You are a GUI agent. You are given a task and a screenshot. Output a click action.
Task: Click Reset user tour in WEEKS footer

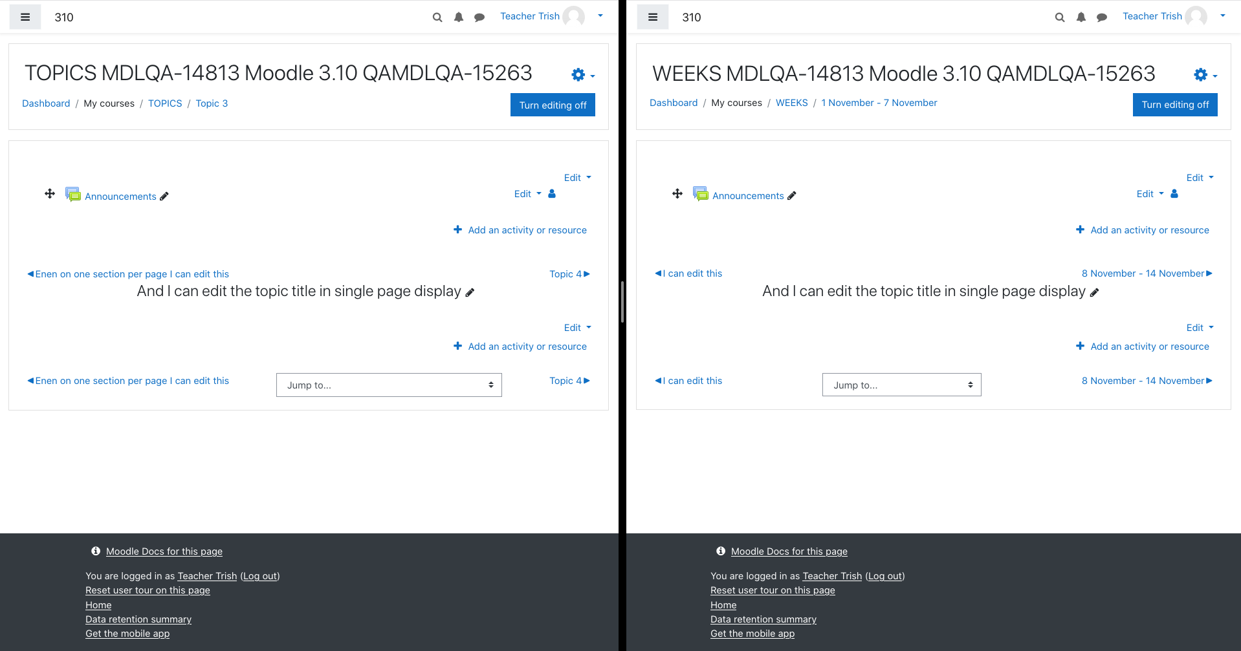[773, 590]
